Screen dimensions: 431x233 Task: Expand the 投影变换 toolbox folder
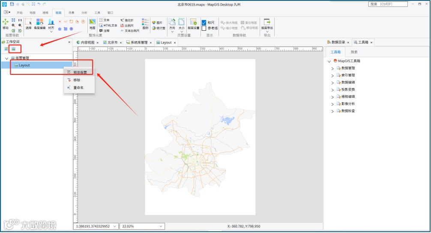point(332,90)
